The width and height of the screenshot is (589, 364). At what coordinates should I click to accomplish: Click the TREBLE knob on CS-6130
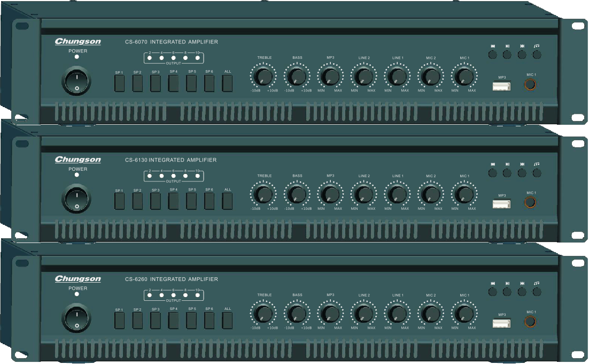point(263,194)
